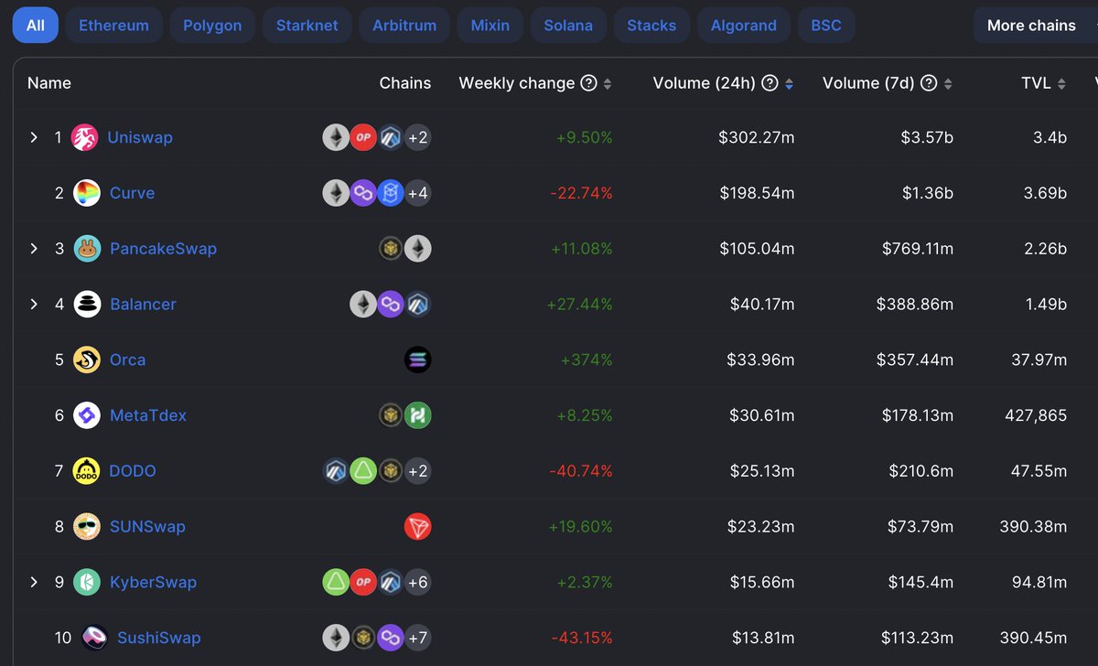Expand the Balancer row

[x=34, y=304]
